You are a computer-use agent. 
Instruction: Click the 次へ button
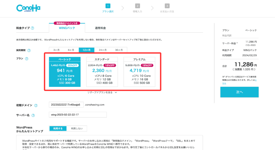pos(239,92)
